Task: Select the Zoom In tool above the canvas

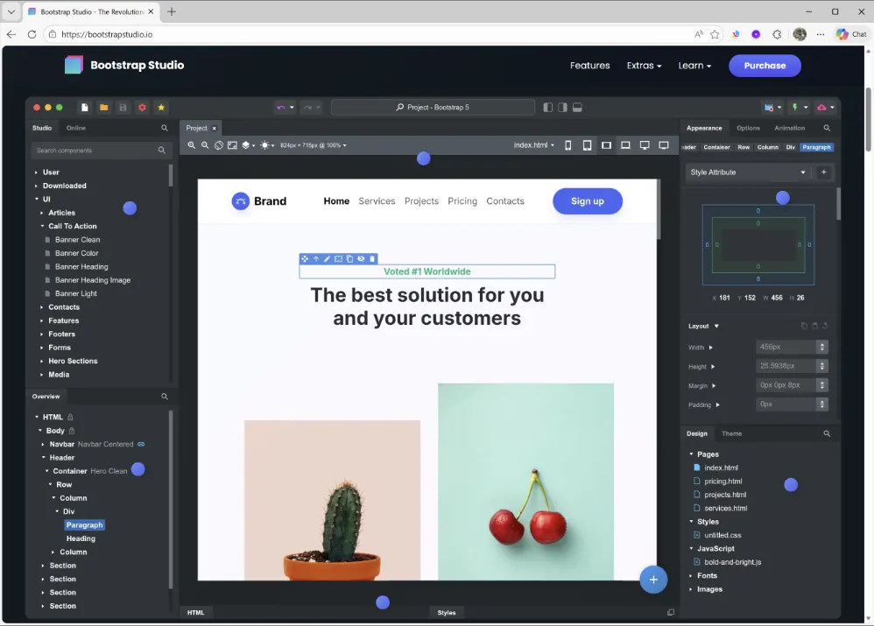Action: (x=192, y=144)
